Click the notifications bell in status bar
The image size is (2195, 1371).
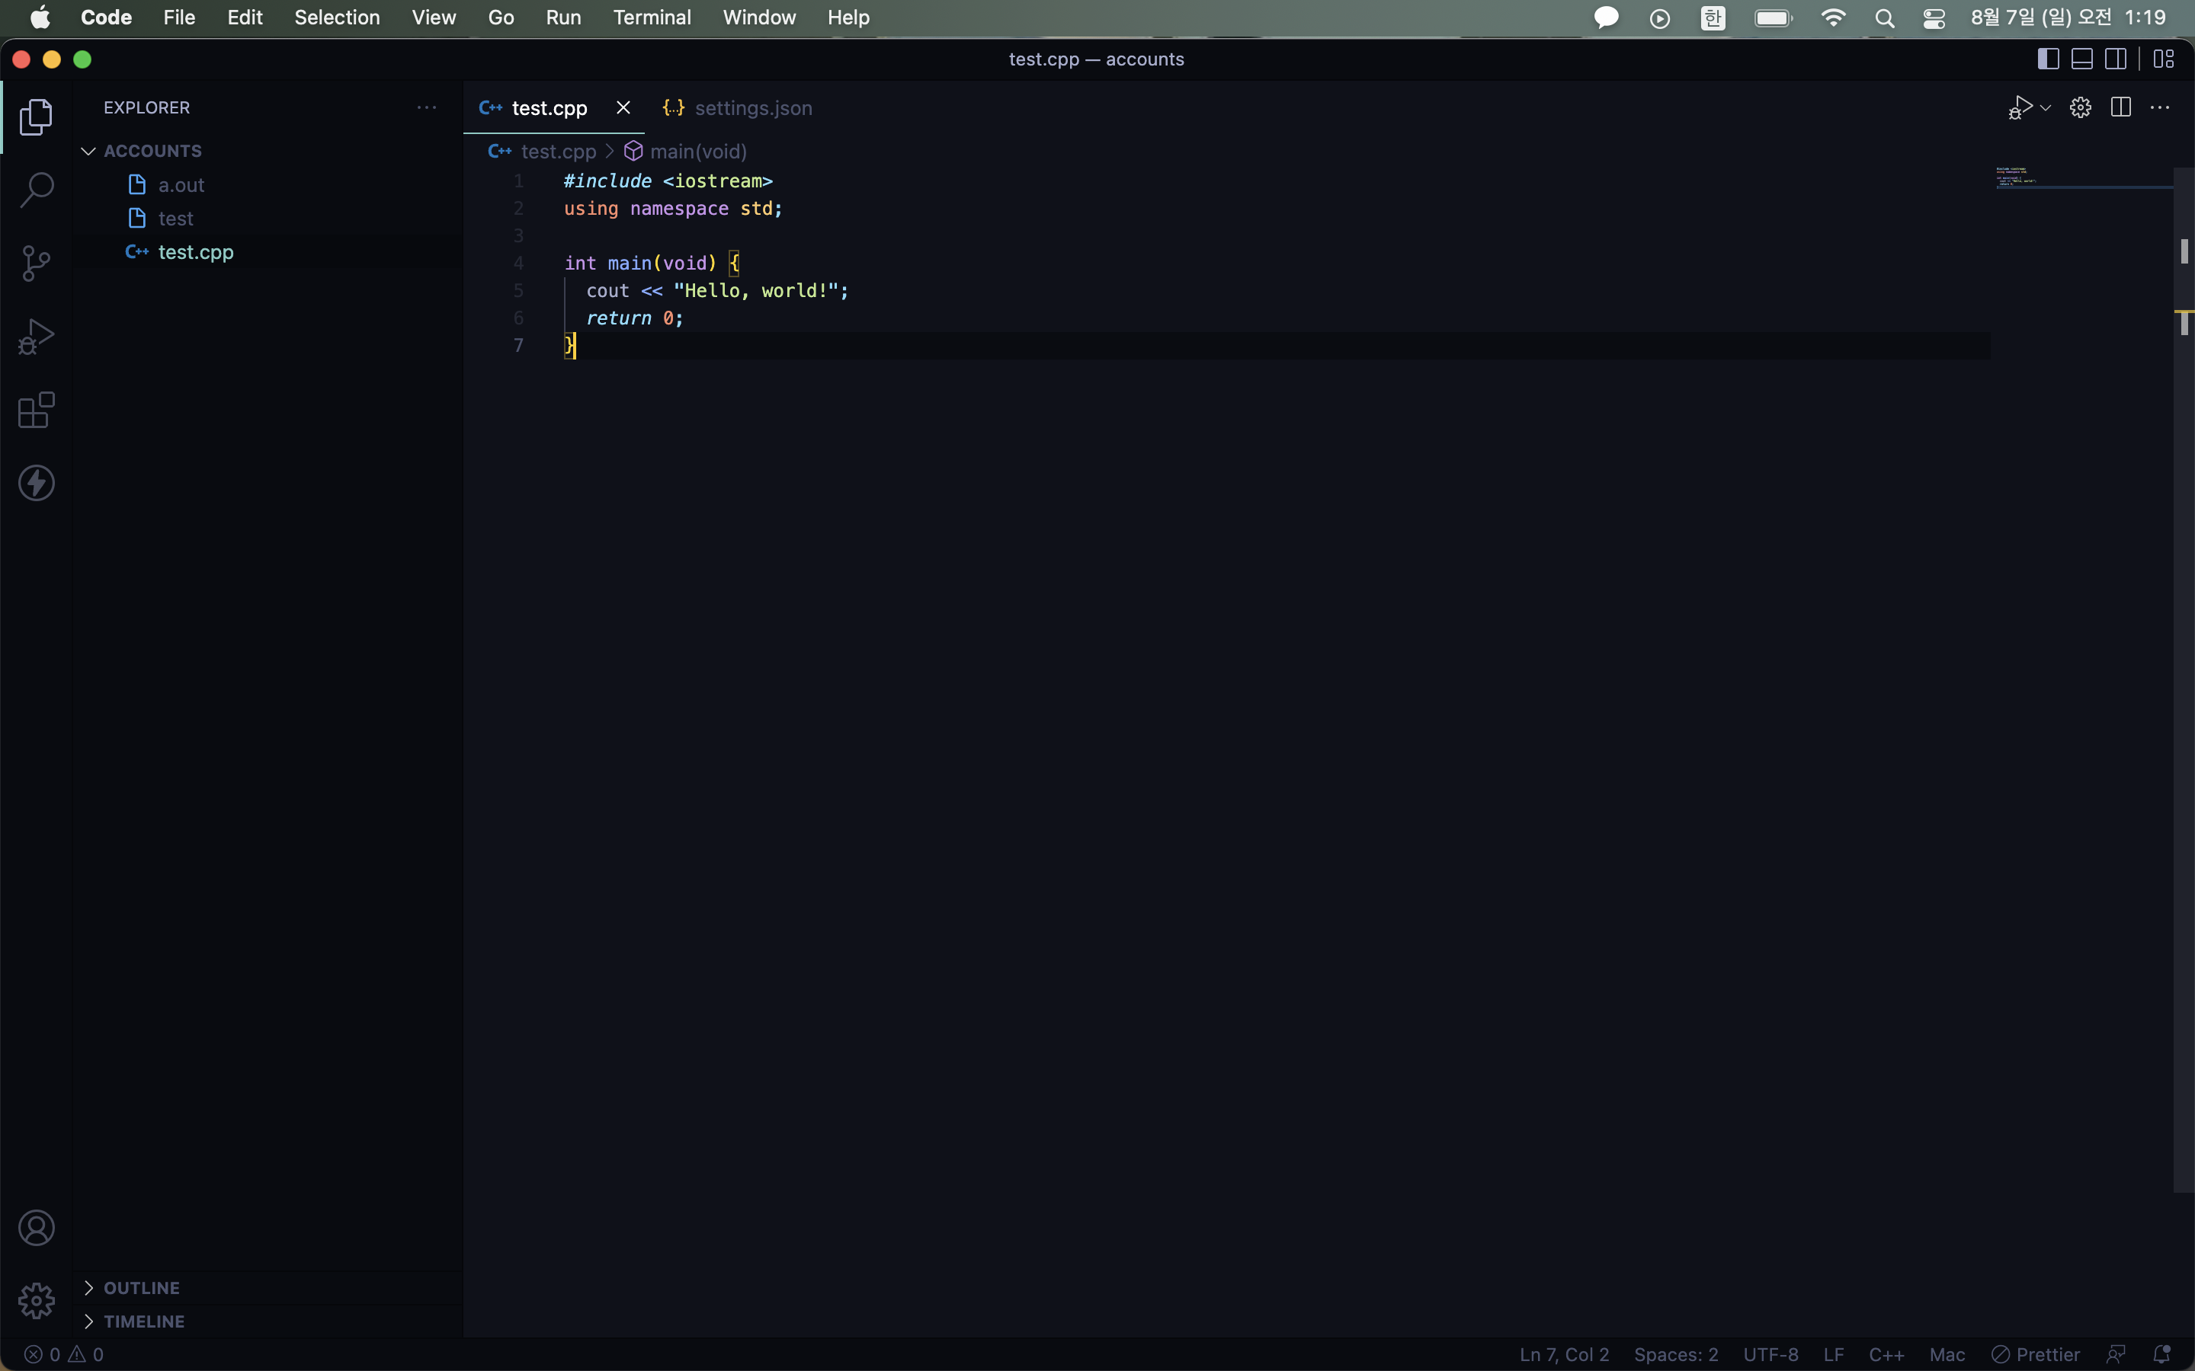(x=2162, y=1353)
